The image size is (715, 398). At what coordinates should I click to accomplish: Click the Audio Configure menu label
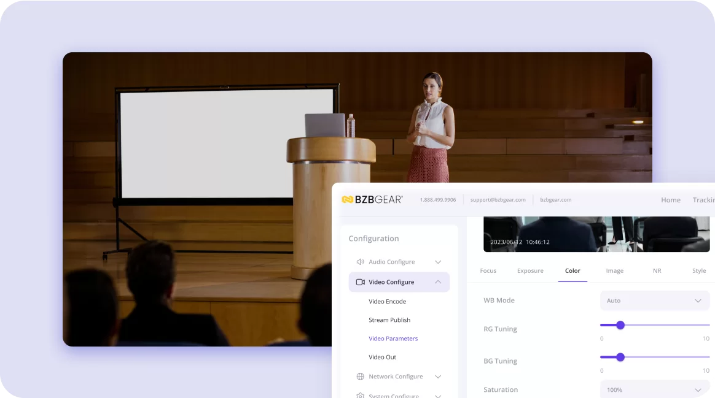[392, 262]
